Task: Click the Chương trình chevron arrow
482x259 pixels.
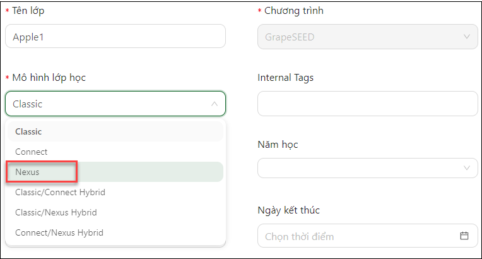Action: click(x=466, y=37)
